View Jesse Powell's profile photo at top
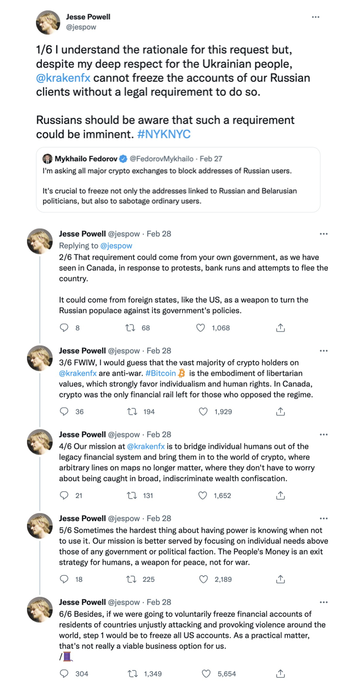This screenshot has width=345, height=690. coord(48,22)
